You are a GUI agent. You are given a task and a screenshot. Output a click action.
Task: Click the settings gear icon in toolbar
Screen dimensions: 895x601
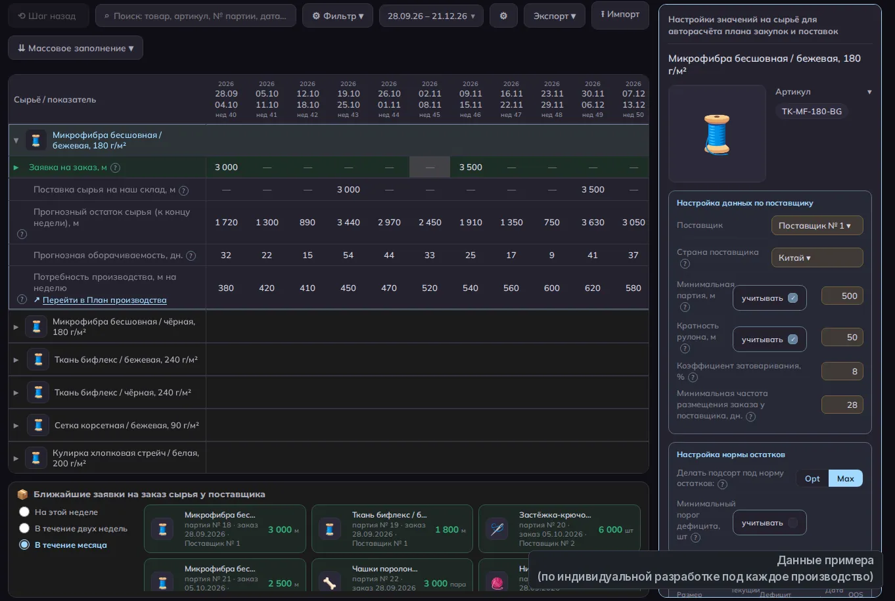503,16
